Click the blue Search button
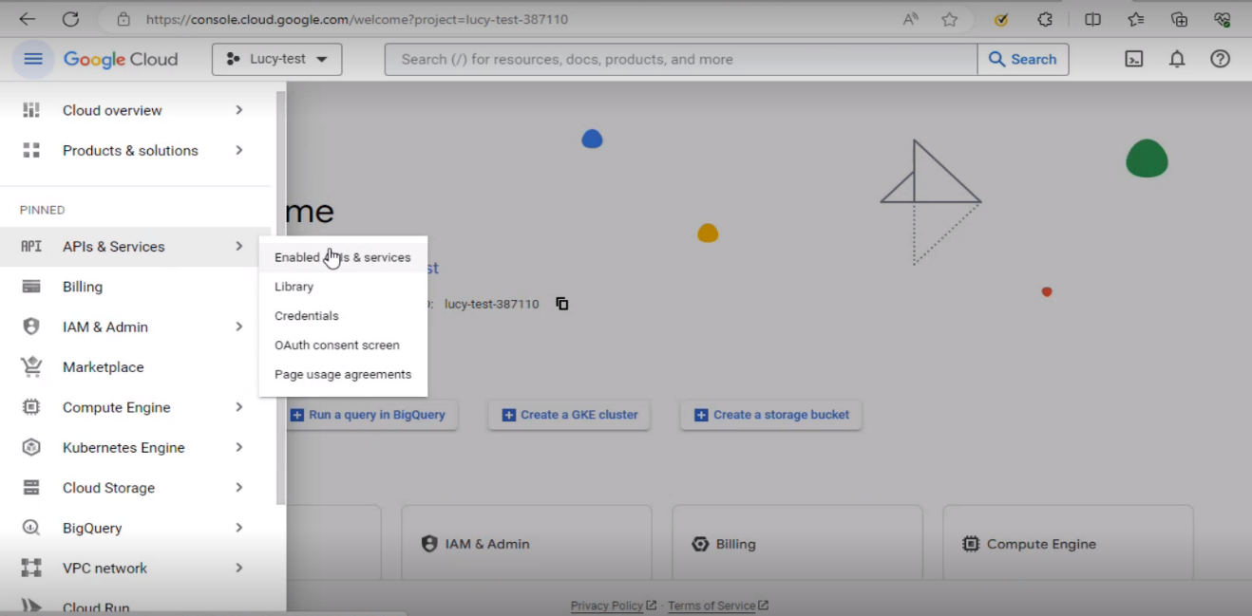Viewport: 1252px width, 616px height. point(1023,59)
